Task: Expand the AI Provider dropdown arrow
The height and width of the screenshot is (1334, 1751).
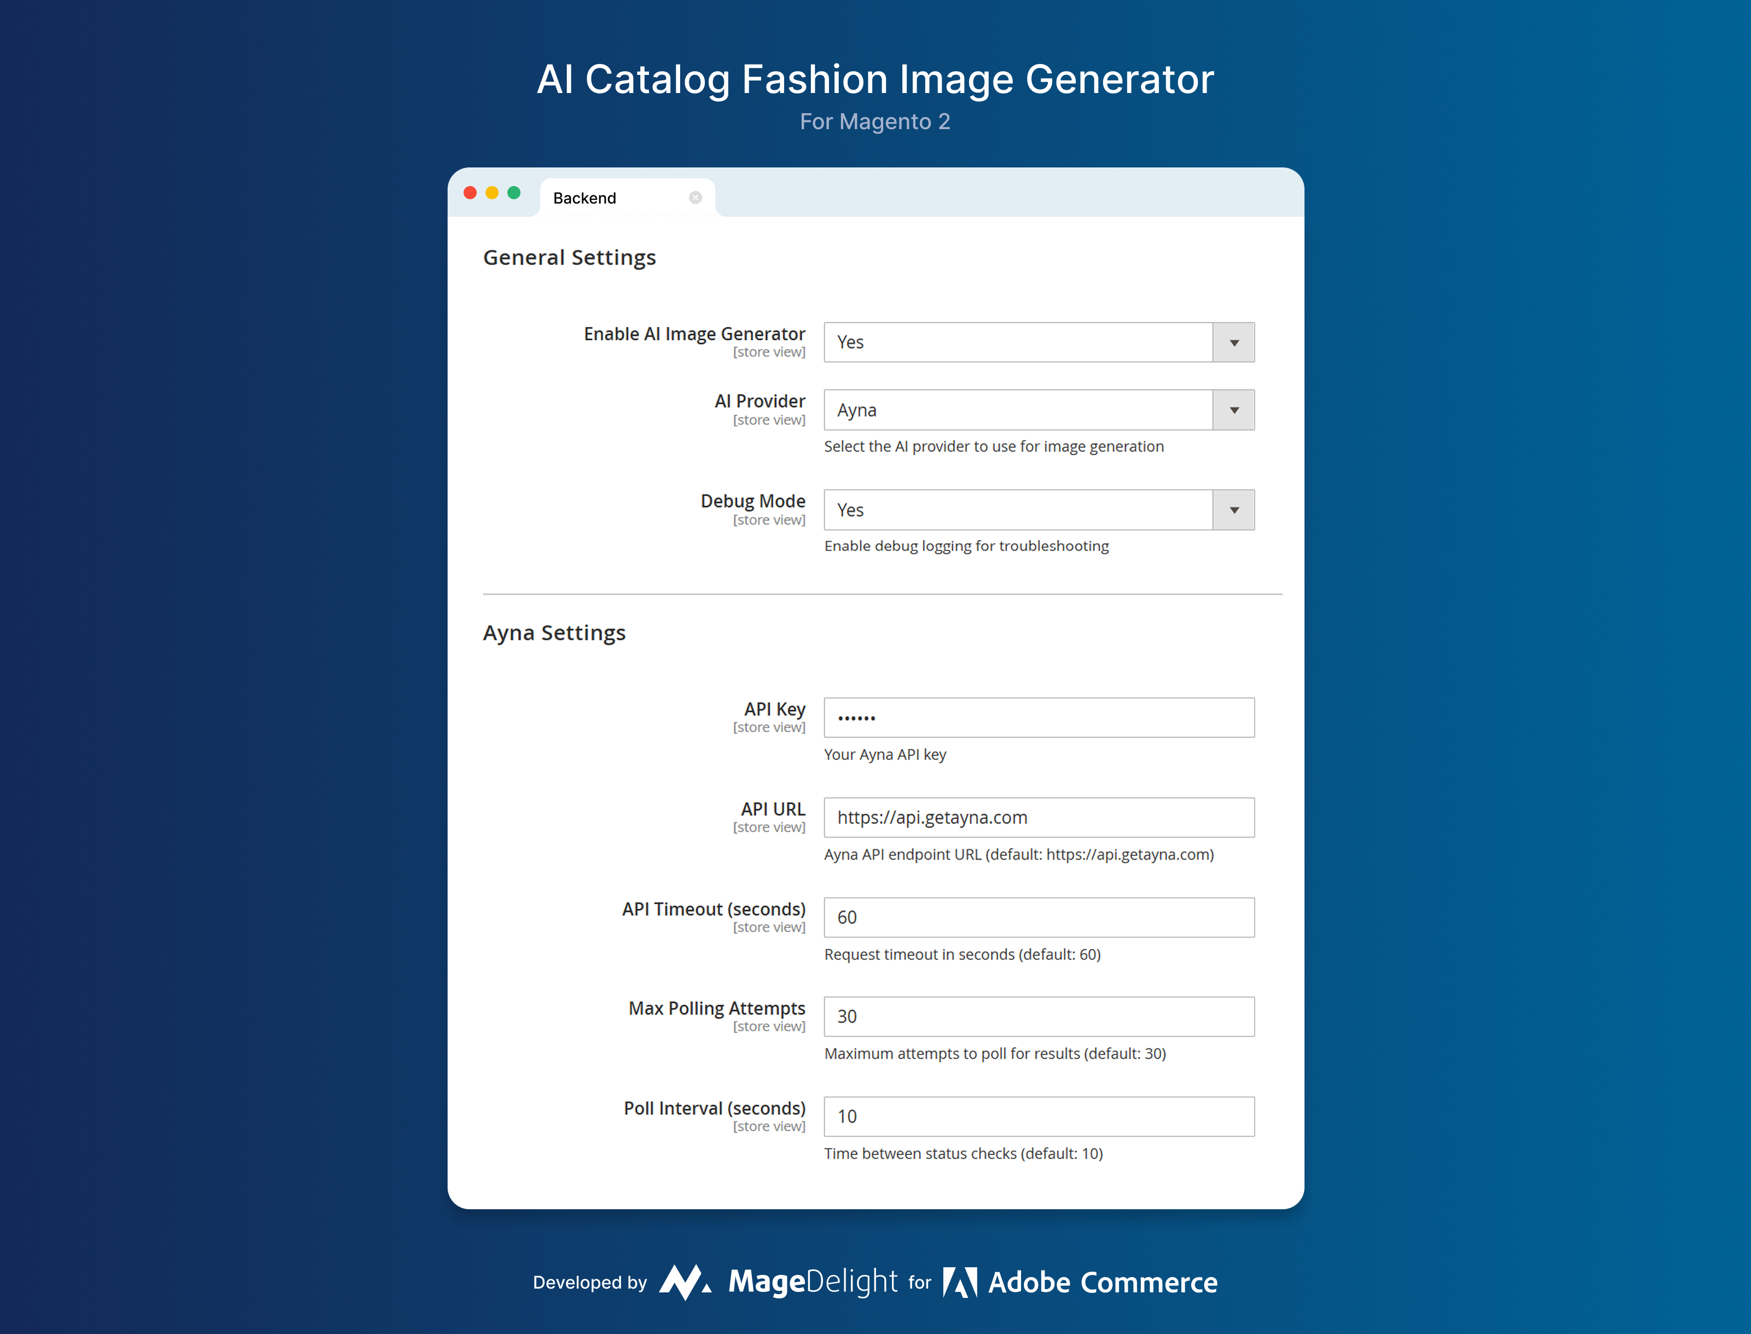Action: (1234, 410)
